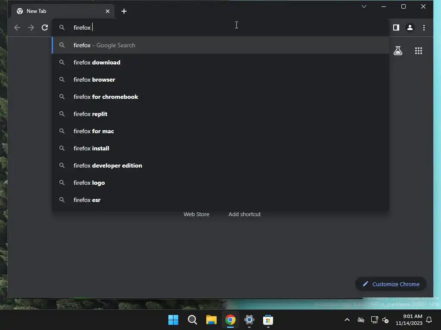Choose 'firefox browser' suggestion
The width and height of the screenshot is (441, 330).
[221, 79]
